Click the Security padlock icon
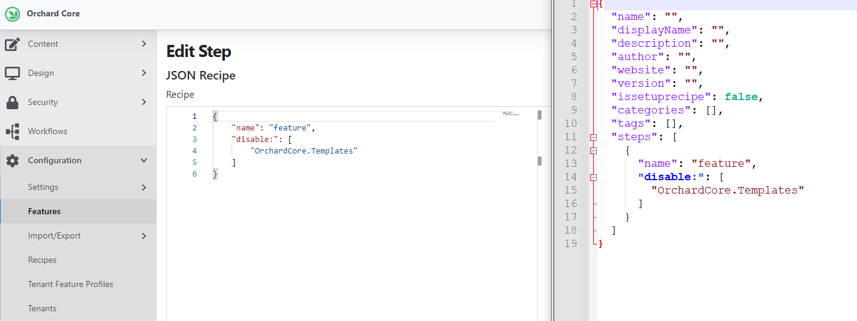 (x=13, y=103)
